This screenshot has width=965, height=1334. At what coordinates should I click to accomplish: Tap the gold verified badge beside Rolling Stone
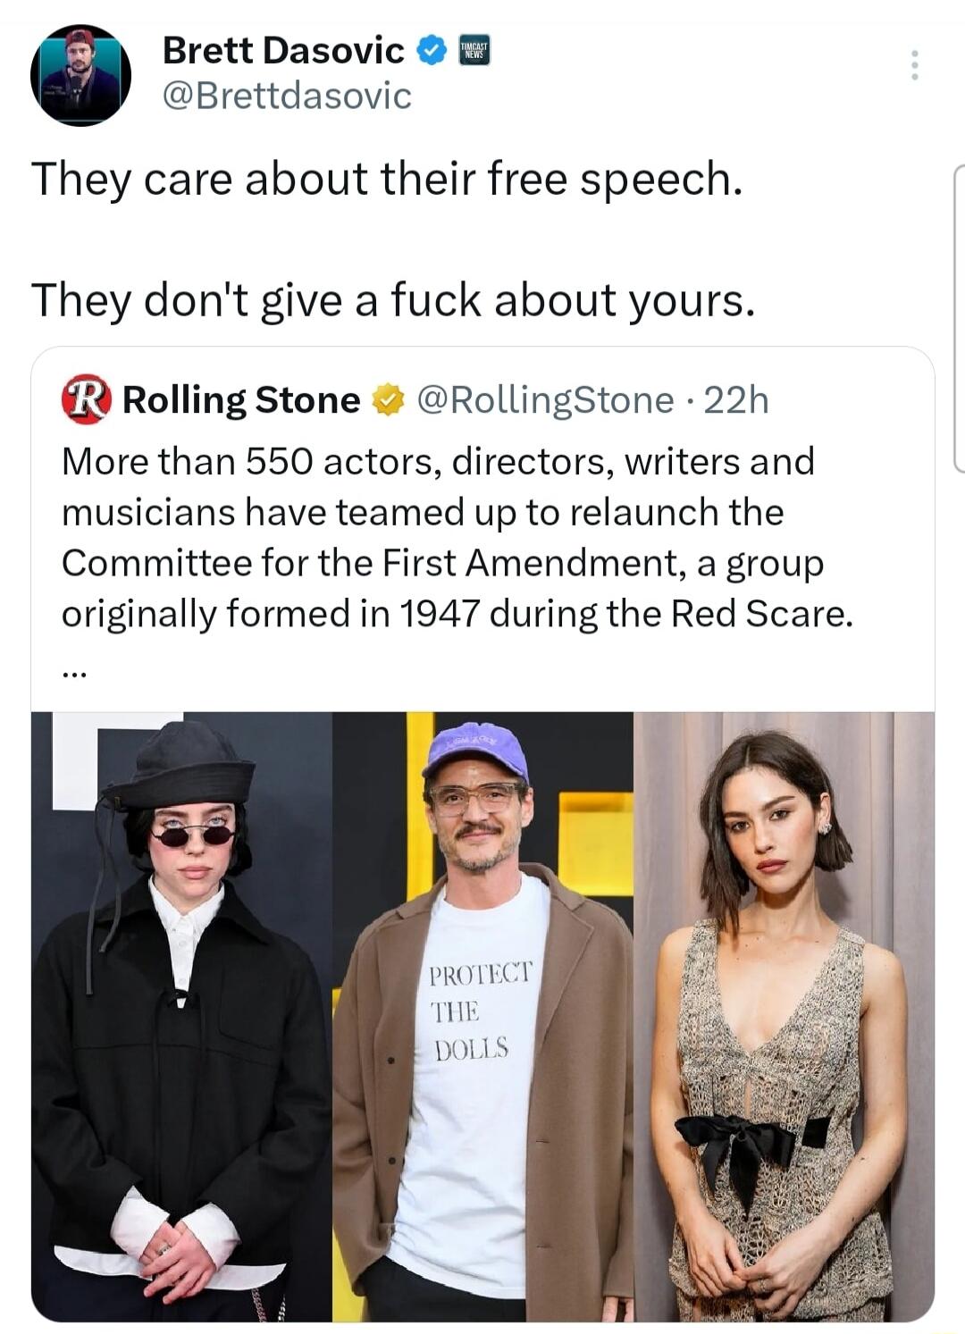[x=387, y=400]
